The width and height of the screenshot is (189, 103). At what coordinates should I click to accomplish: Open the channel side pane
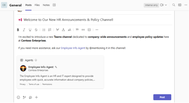point(180,5)
